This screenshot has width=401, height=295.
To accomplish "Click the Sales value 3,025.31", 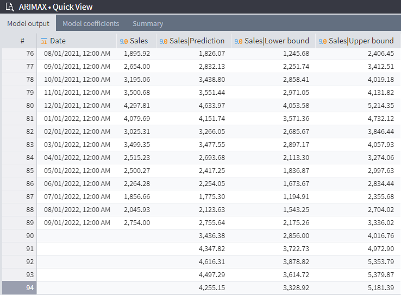I will click(137, 132).
